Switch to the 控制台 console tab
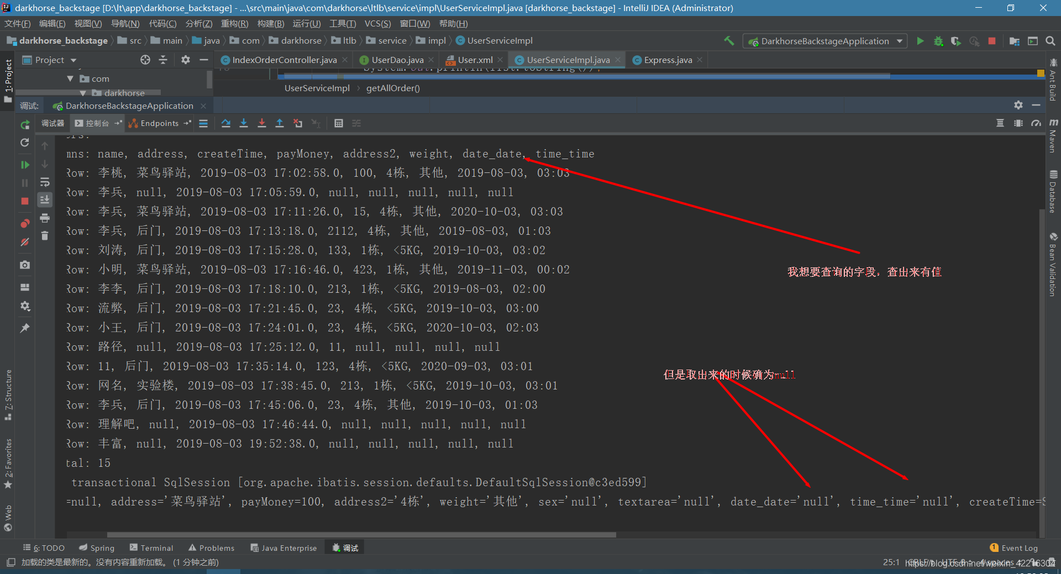Screen dimensions: 1061x574 click(x=97, y=123)
